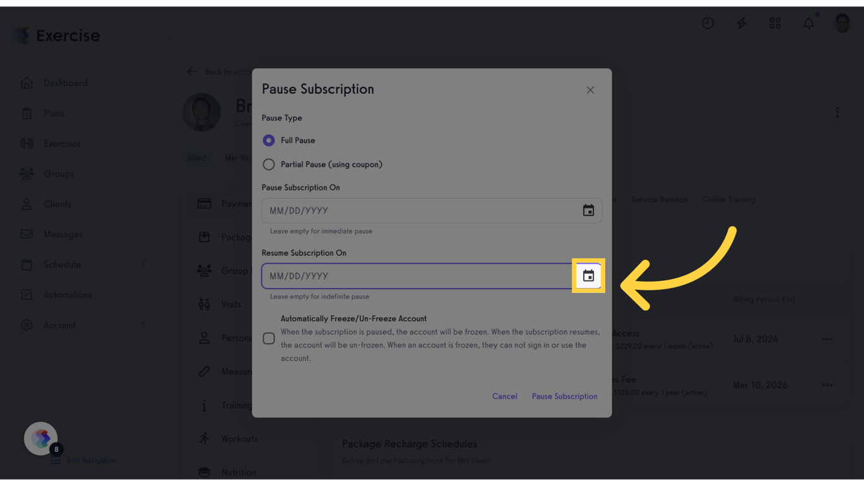The width and height of the screenshot is (864, 486).
Task: Expand the Schedule sidebar submenu
Action: (x=143, y=265)
